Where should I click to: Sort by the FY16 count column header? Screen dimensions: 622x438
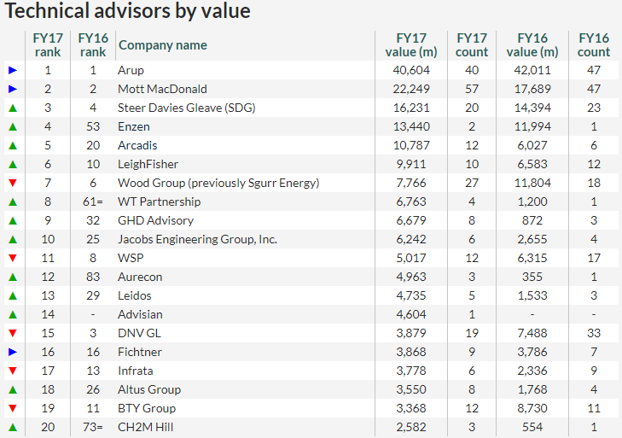(594, 45)
